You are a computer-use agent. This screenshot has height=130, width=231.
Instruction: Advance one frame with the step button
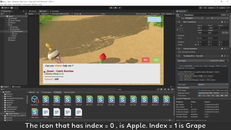tap(120, 8)
